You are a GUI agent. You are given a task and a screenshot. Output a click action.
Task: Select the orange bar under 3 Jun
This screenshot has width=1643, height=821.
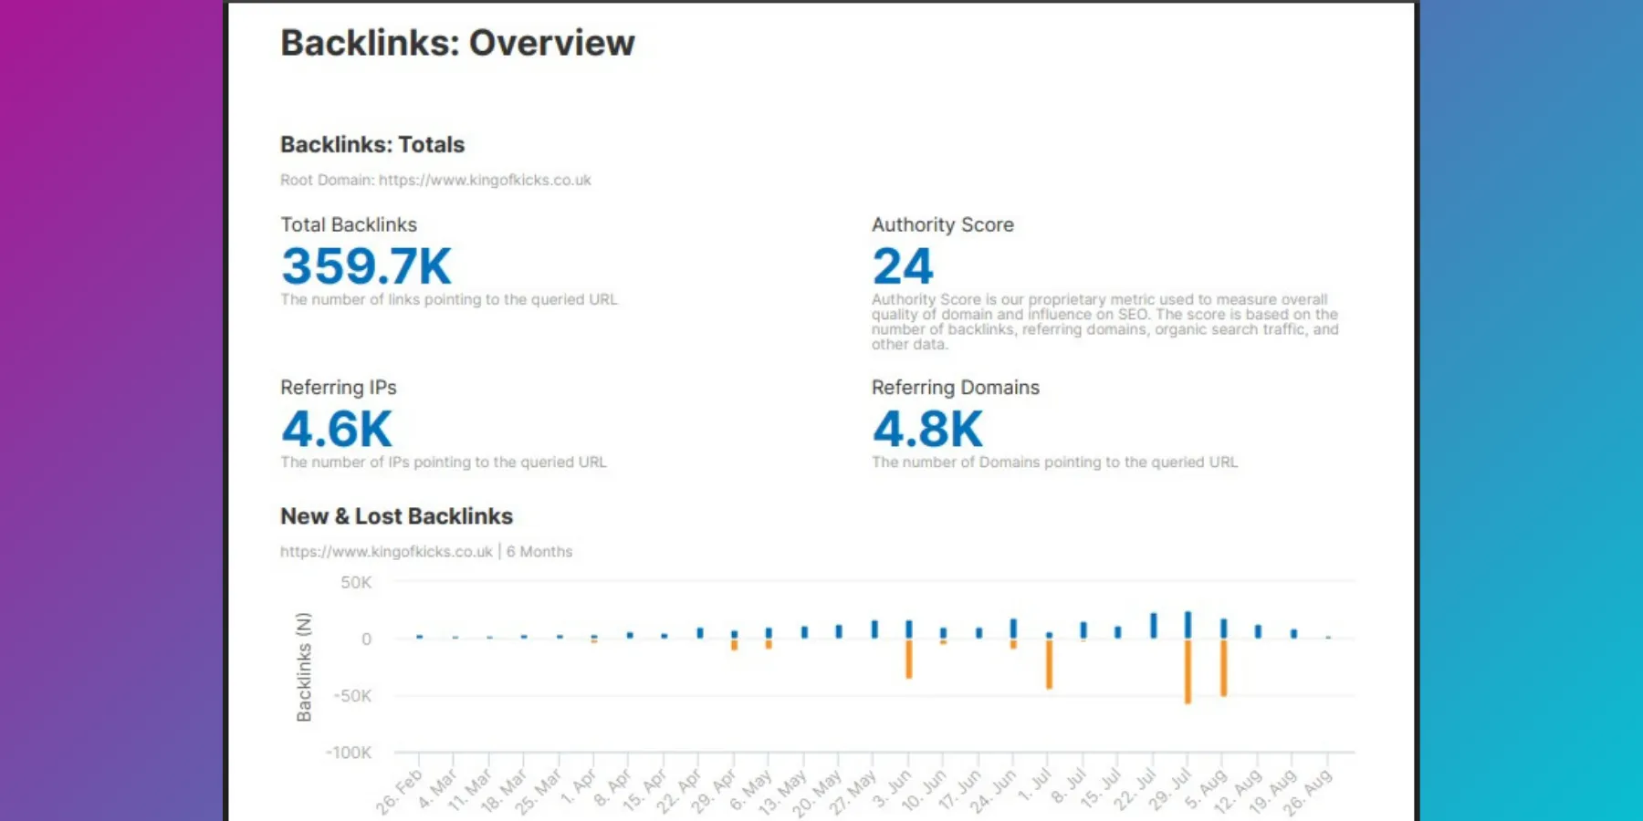pyautogui.click(x=908, y=657)
